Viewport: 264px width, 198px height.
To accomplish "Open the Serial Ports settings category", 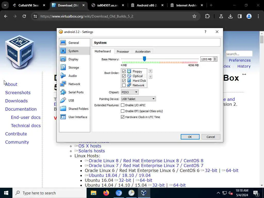I will tap(75, 92).
